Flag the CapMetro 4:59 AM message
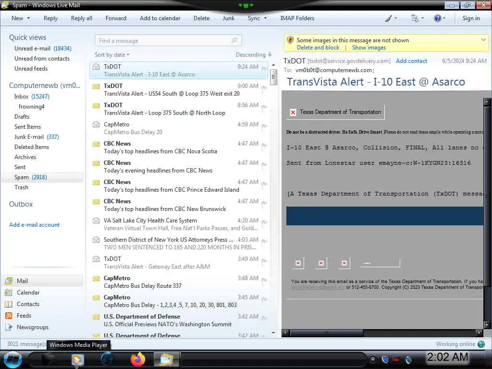The image size is (492, 369). coord(264,126)
